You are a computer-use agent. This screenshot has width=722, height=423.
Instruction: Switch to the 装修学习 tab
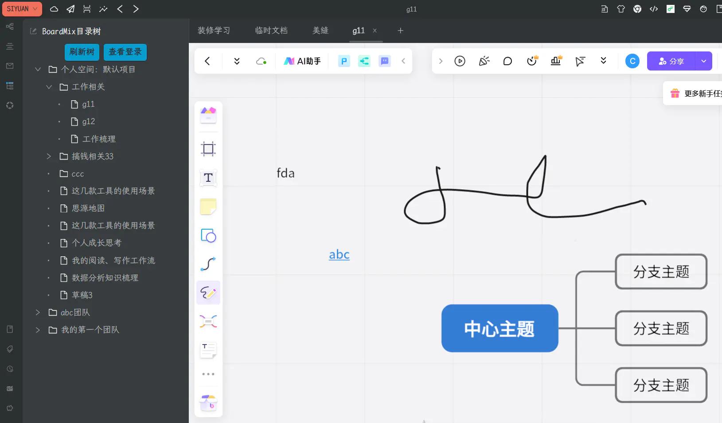[x=214, y=31]
